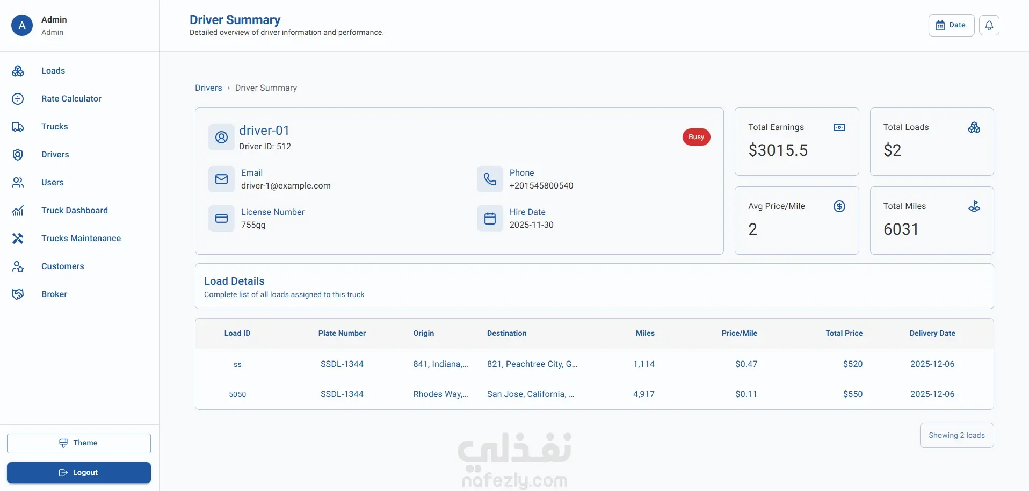This screenshot has width=1029, height=491.
Task: Click the Theme button
Action: [x=79, y=443]
